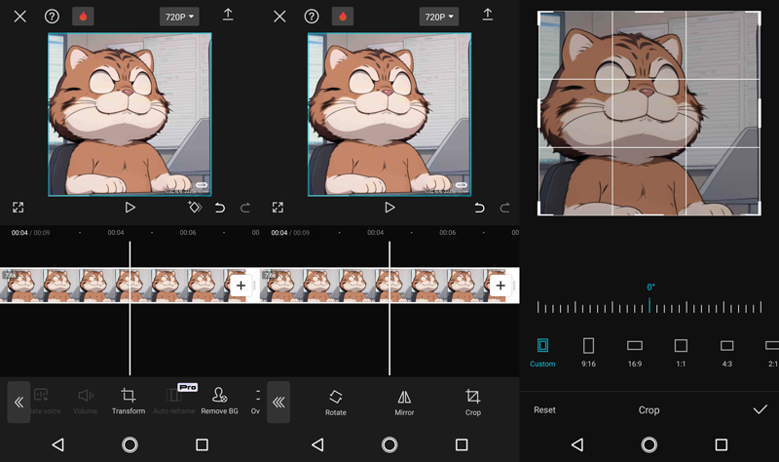This screenshot has height=462, width=779.
Task: Enter fullscreen preview on the middle screen
Action: tap(278, 208)
